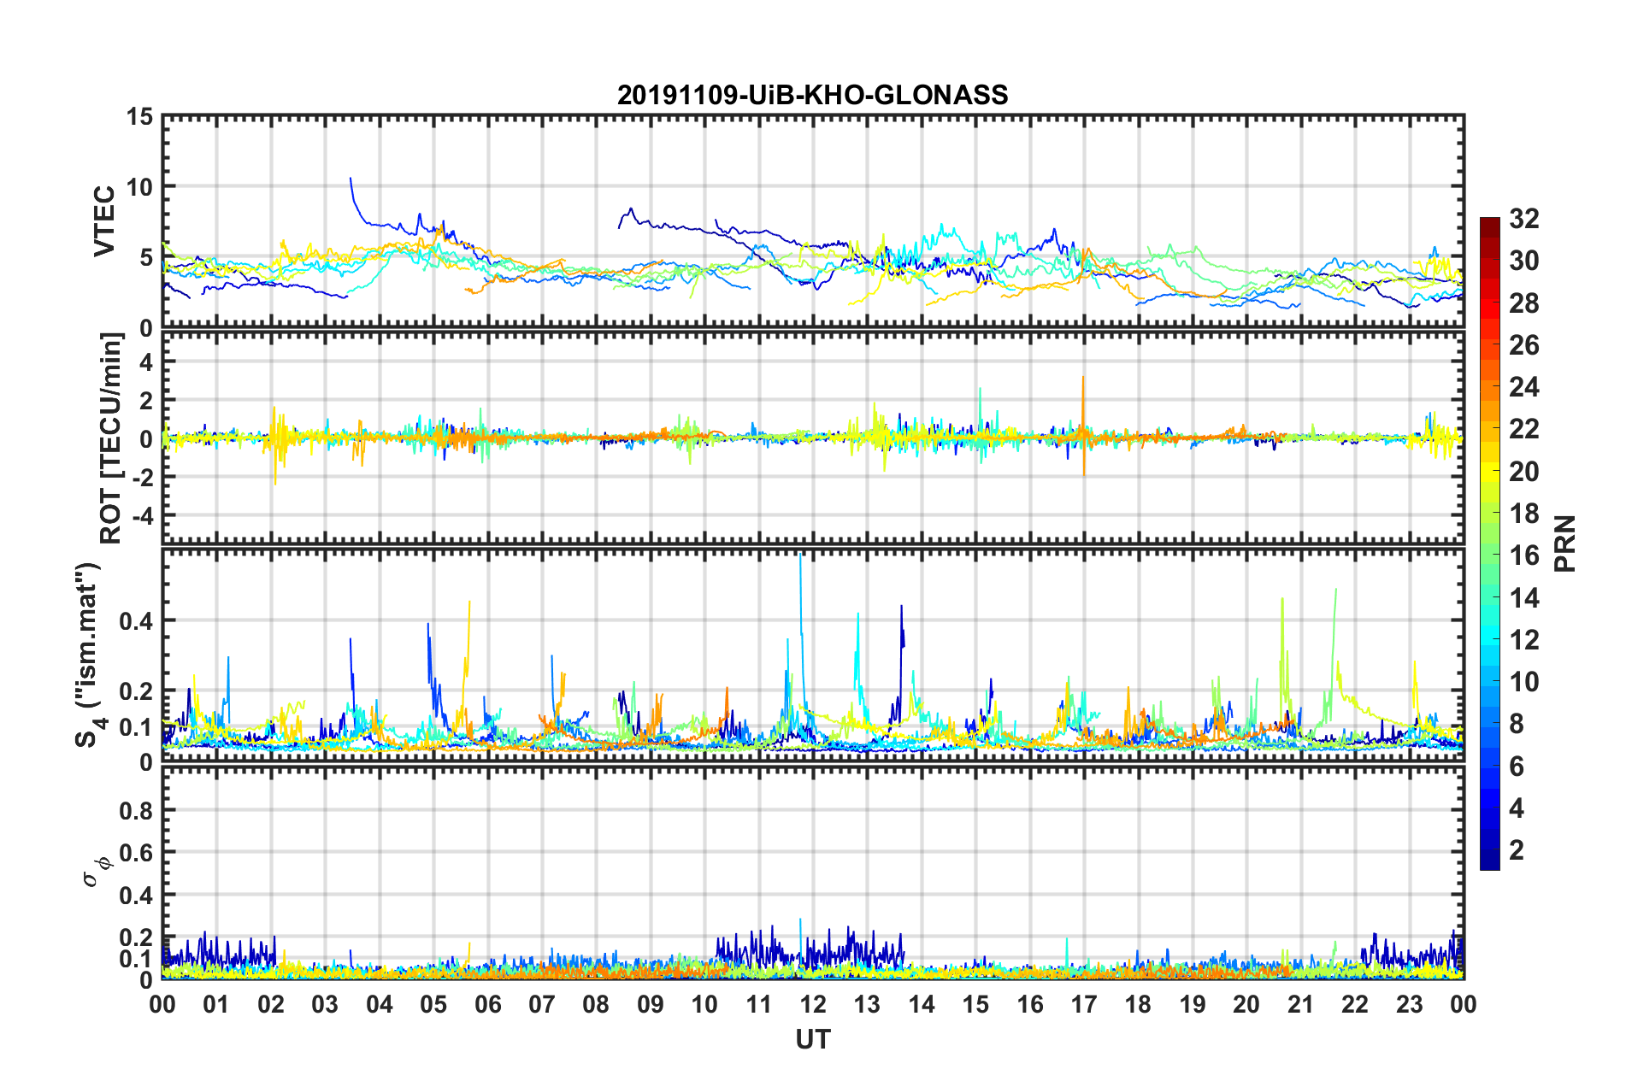
Task: Select UT axis hour label 12
Action: [813, 1004]
